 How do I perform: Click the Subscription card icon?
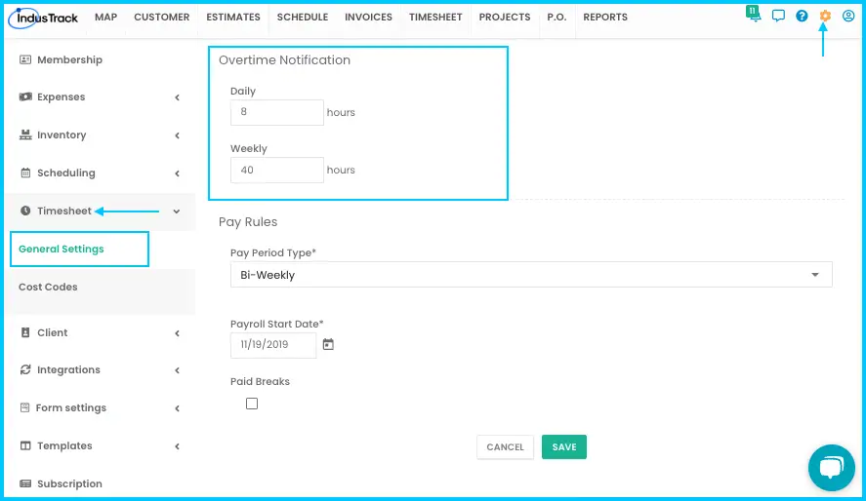click(x=25, y=483)
